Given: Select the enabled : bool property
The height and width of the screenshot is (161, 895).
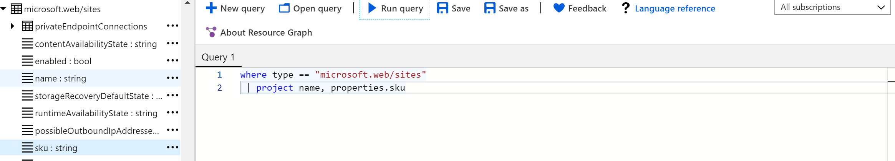Looking at the screenshot, I should 63,61.
